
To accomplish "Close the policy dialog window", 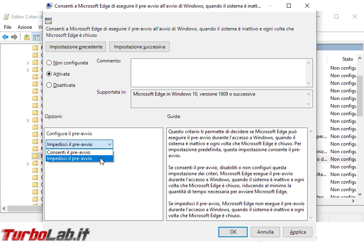I will [307, 6].
